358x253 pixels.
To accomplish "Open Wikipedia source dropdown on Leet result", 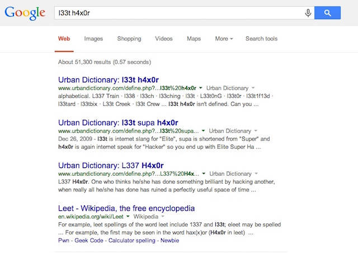I will [x=149, y=217].
